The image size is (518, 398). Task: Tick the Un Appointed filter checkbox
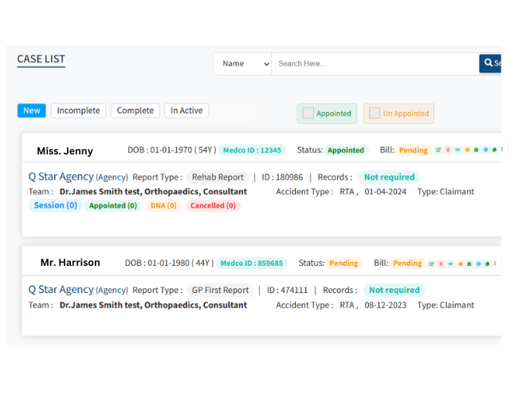[x=374, y=113]
